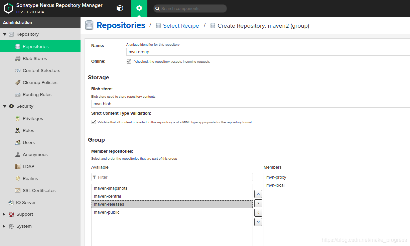Select mvn-proxy in Members list
The width and height of the screenshot is (410, 246).
coord(337,177)
